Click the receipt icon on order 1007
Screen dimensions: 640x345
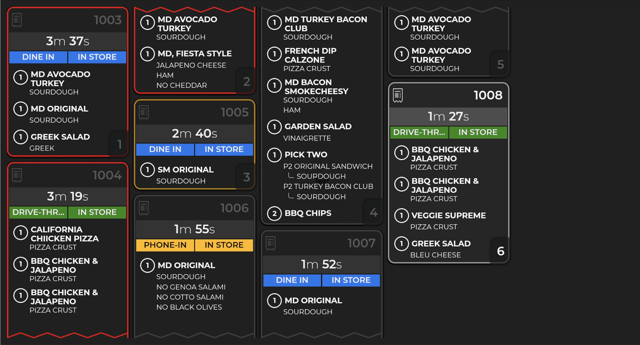click(x=271, y=243)
